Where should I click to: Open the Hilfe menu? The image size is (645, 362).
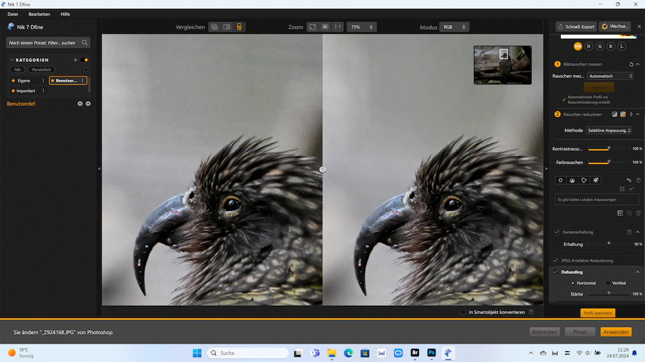pos(65,14)
